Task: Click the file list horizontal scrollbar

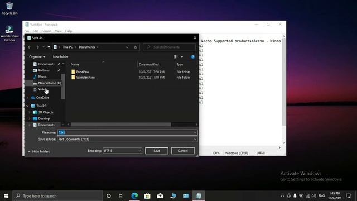Action: [x=120, y=125]
